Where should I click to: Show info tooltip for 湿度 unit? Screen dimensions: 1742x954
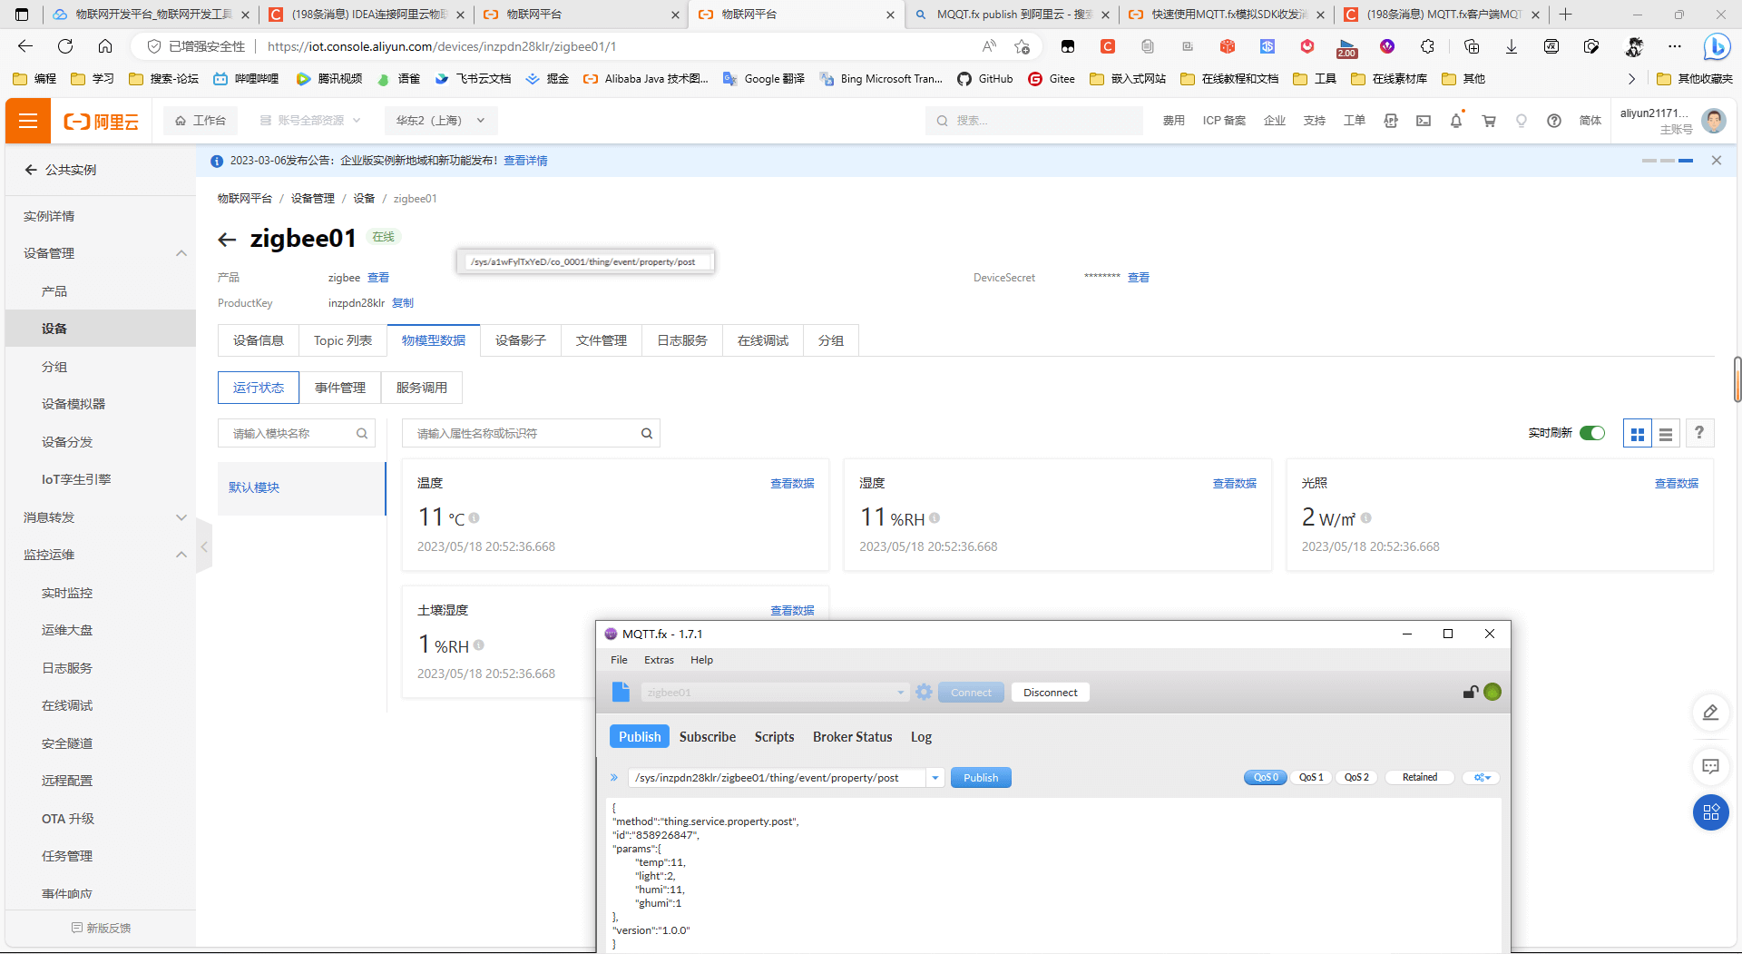(x=935, y=518)
